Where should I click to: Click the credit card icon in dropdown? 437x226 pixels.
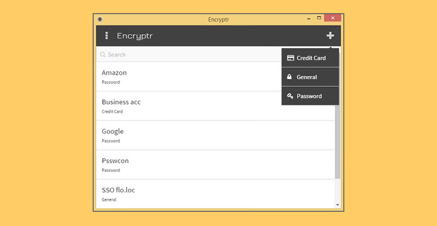tap(291, 58)
